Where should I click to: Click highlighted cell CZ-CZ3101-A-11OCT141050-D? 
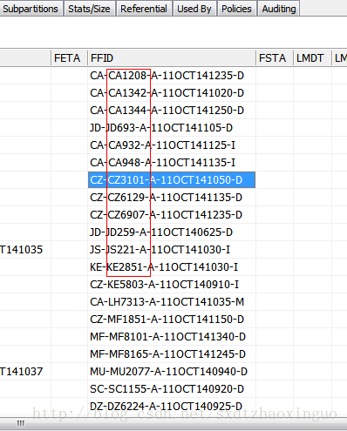pos(172,180)
